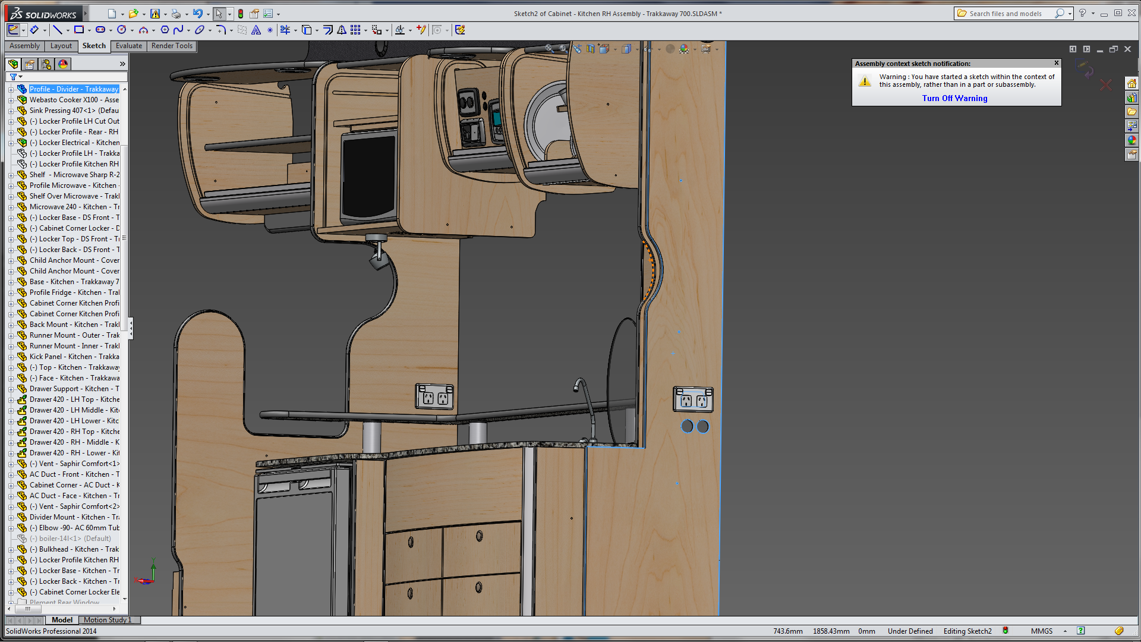
Task: Click the Rebuild traffic light icon
Action: coord(240,14)
